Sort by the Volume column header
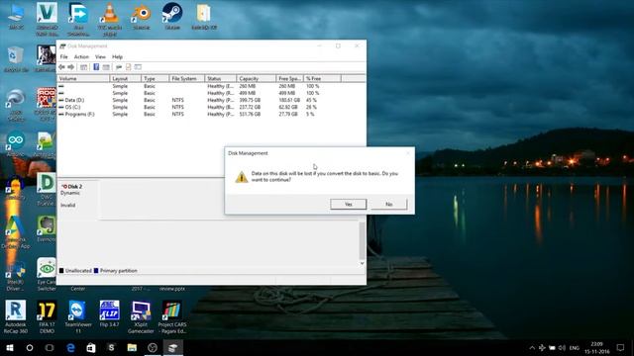The width and height of the screenshot is (634, 356). tap(83, 78)
